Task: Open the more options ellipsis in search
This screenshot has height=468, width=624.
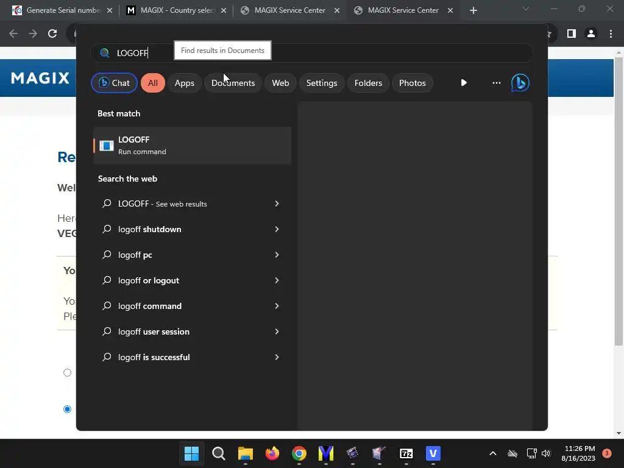Action: pos(496,83)
